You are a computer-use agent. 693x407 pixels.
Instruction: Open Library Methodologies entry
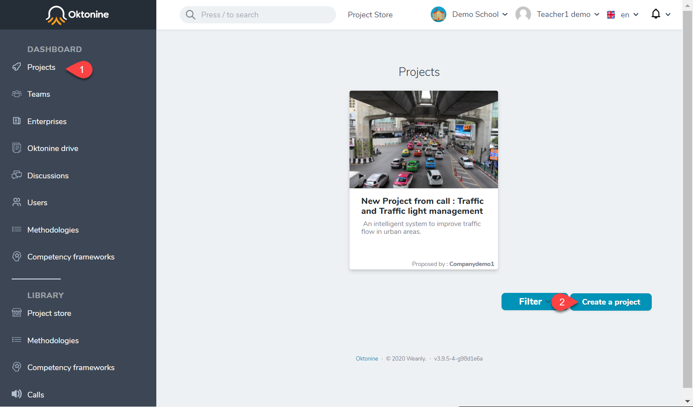[x=53, y=341]
